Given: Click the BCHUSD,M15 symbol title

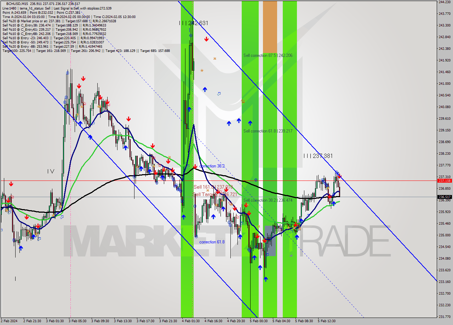Looking at the screenshot, I should [x=16, y=4].
